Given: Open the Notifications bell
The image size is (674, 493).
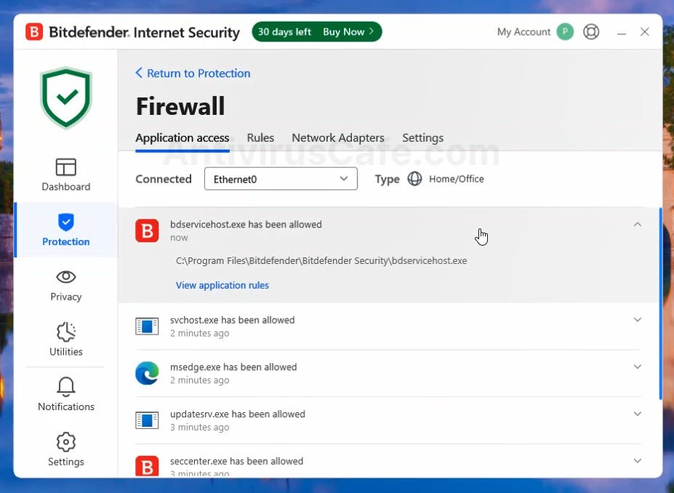Looking at the screenshot, I should click(65, 395).
